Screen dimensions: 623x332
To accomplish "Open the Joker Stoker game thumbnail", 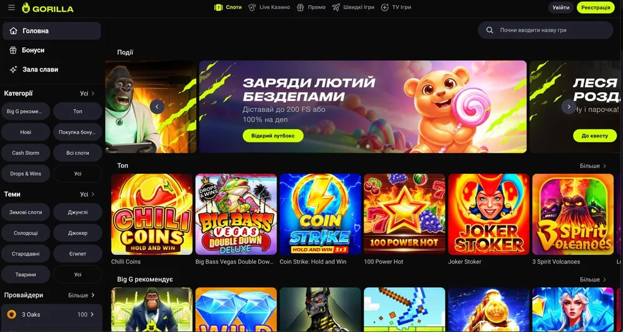I will point(488,214).
